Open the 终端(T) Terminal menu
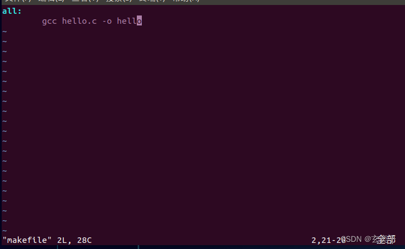 (152, 1)
